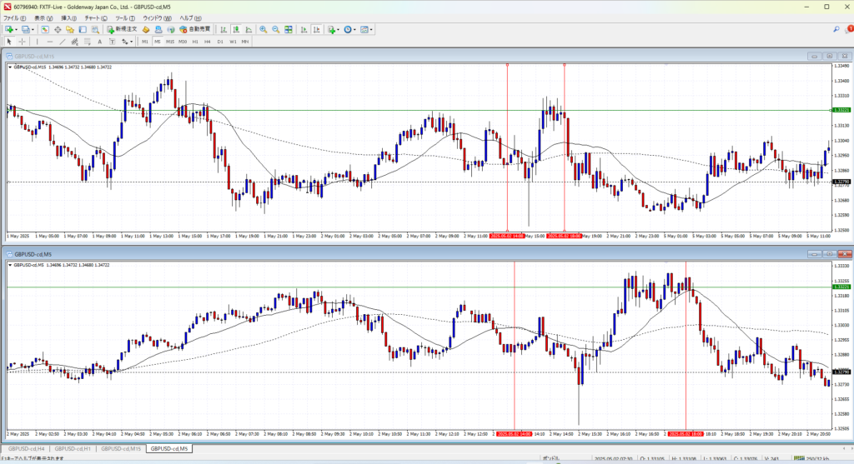This screenshot has width=854, height=464.
Task: Switch to the GBPUSD-cd,H4 chart tab
Action: 27,448
